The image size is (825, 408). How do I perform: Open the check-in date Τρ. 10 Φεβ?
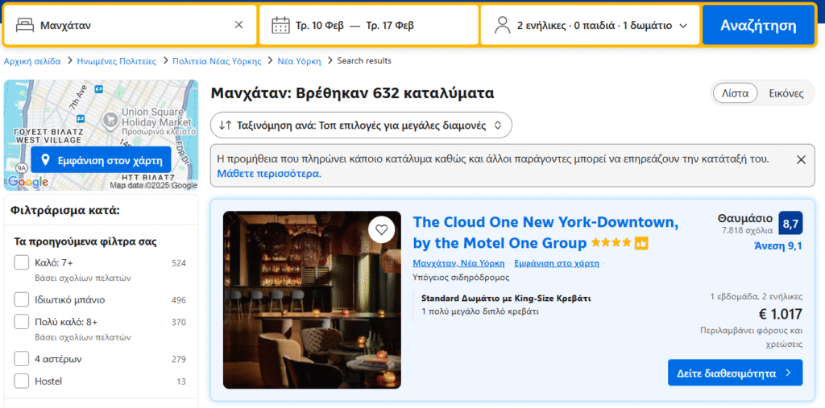point(319,25)
